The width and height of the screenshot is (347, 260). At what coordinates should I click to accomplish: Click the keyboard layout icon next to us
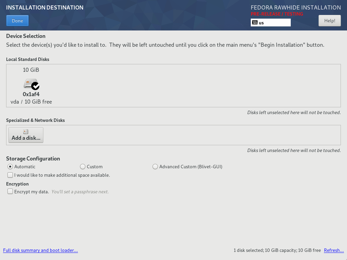(255, 23)
